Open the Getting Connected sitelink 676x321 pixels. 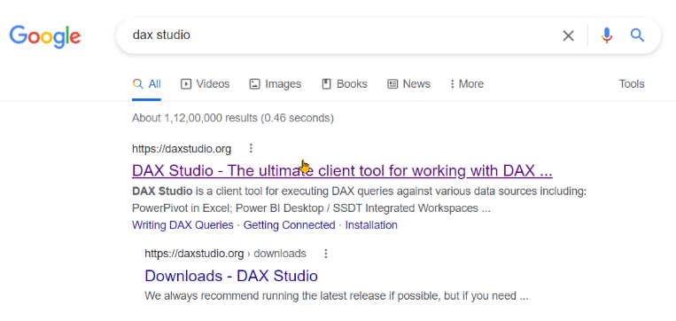point(290,225)
